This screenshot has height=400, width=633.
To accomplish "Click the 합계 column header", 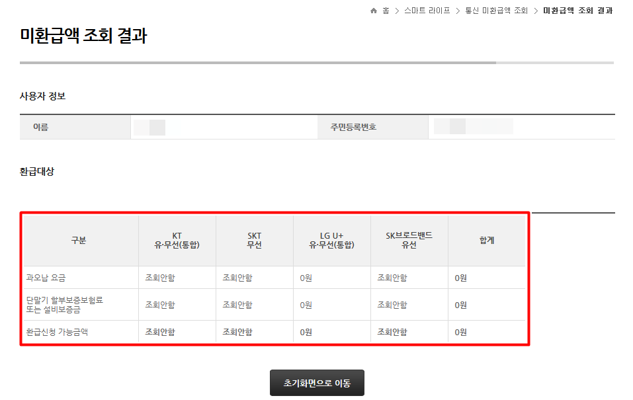I will [x=487, y=240].
